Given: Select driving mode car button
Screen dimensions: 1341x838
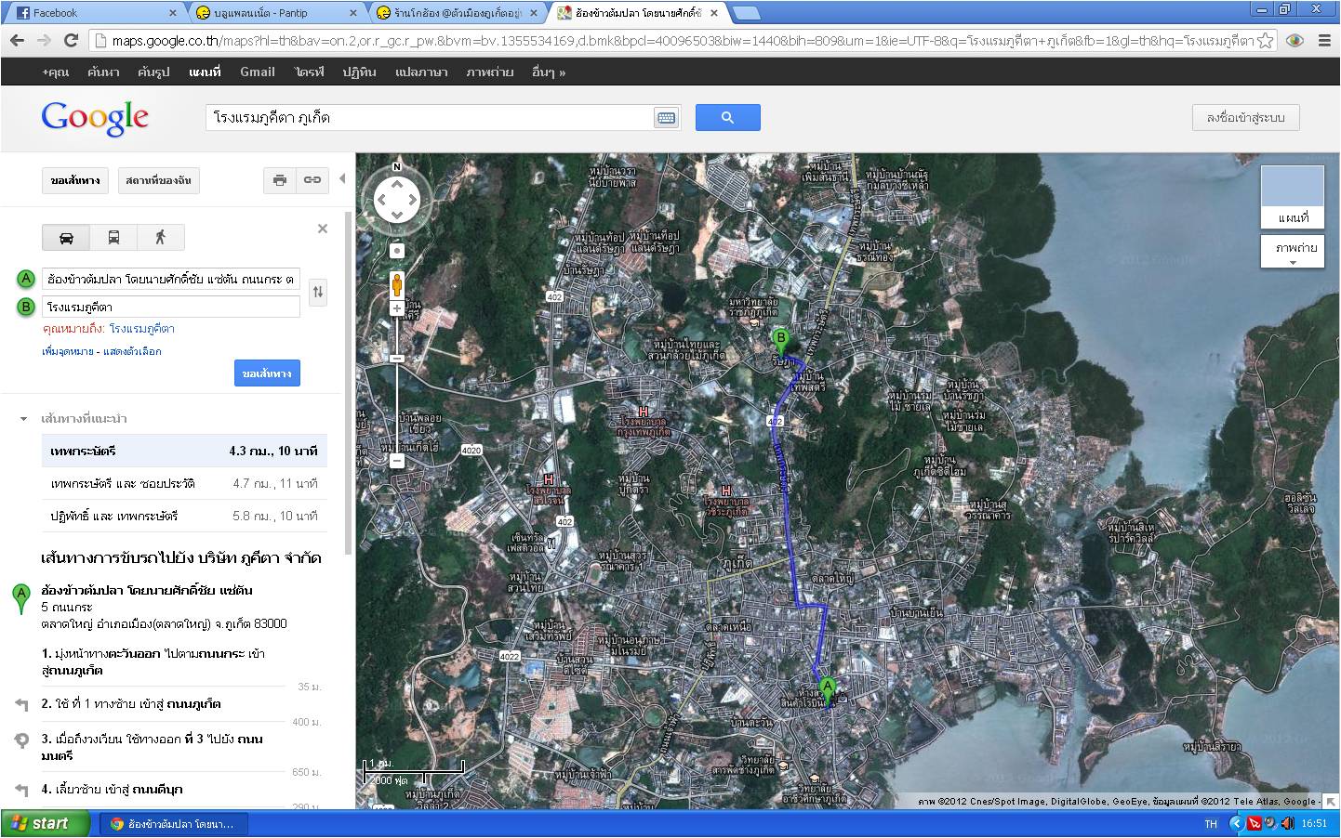Looking at the screenshot, I should 66,238.
